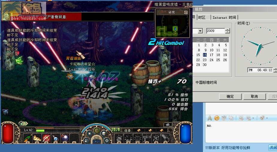Open the 任务 quest label

click(x=127, y=130)
